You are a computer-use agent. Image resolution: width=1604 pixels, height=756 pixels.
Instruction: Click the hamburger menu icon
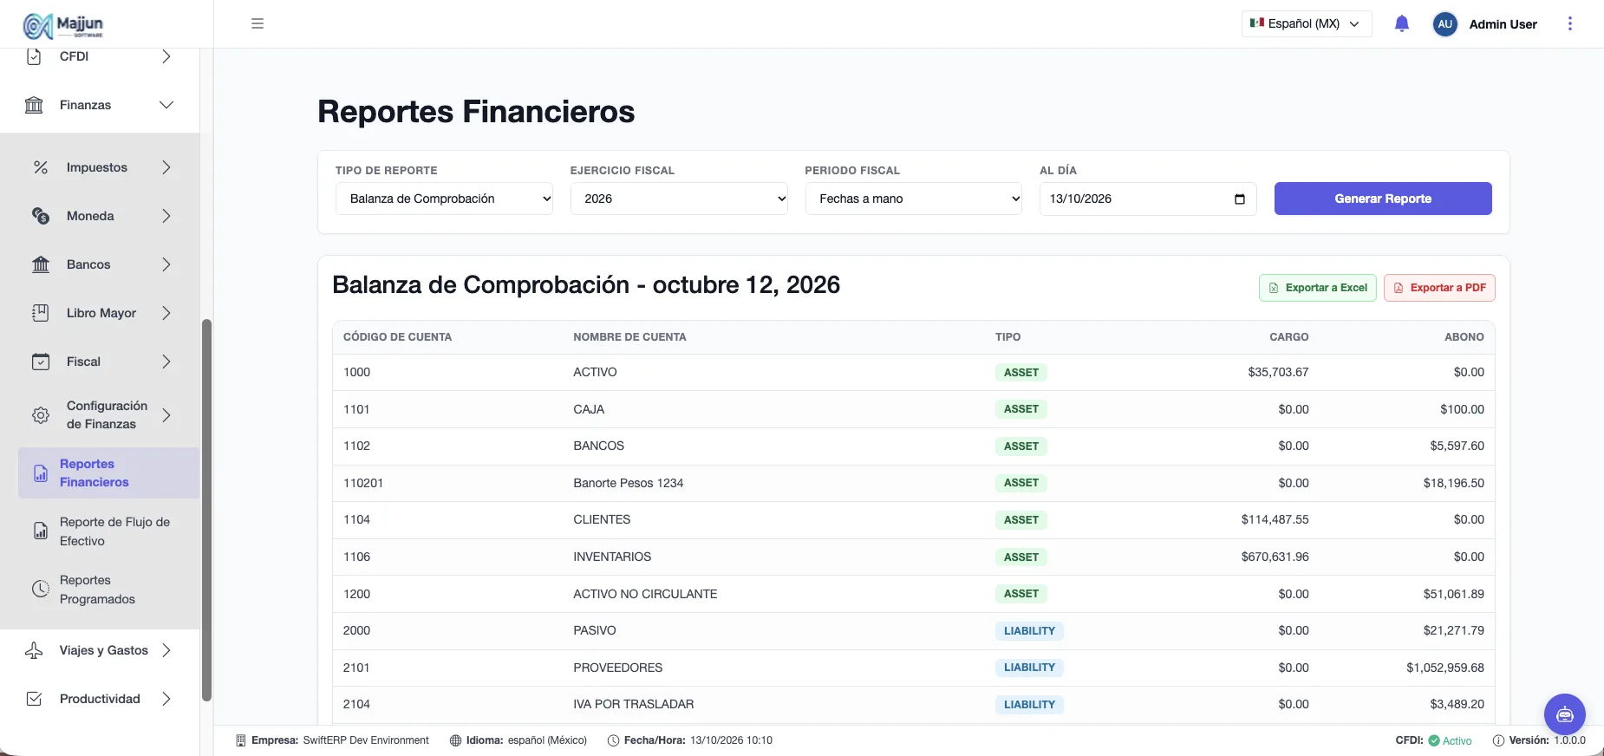tap(258, 23)
